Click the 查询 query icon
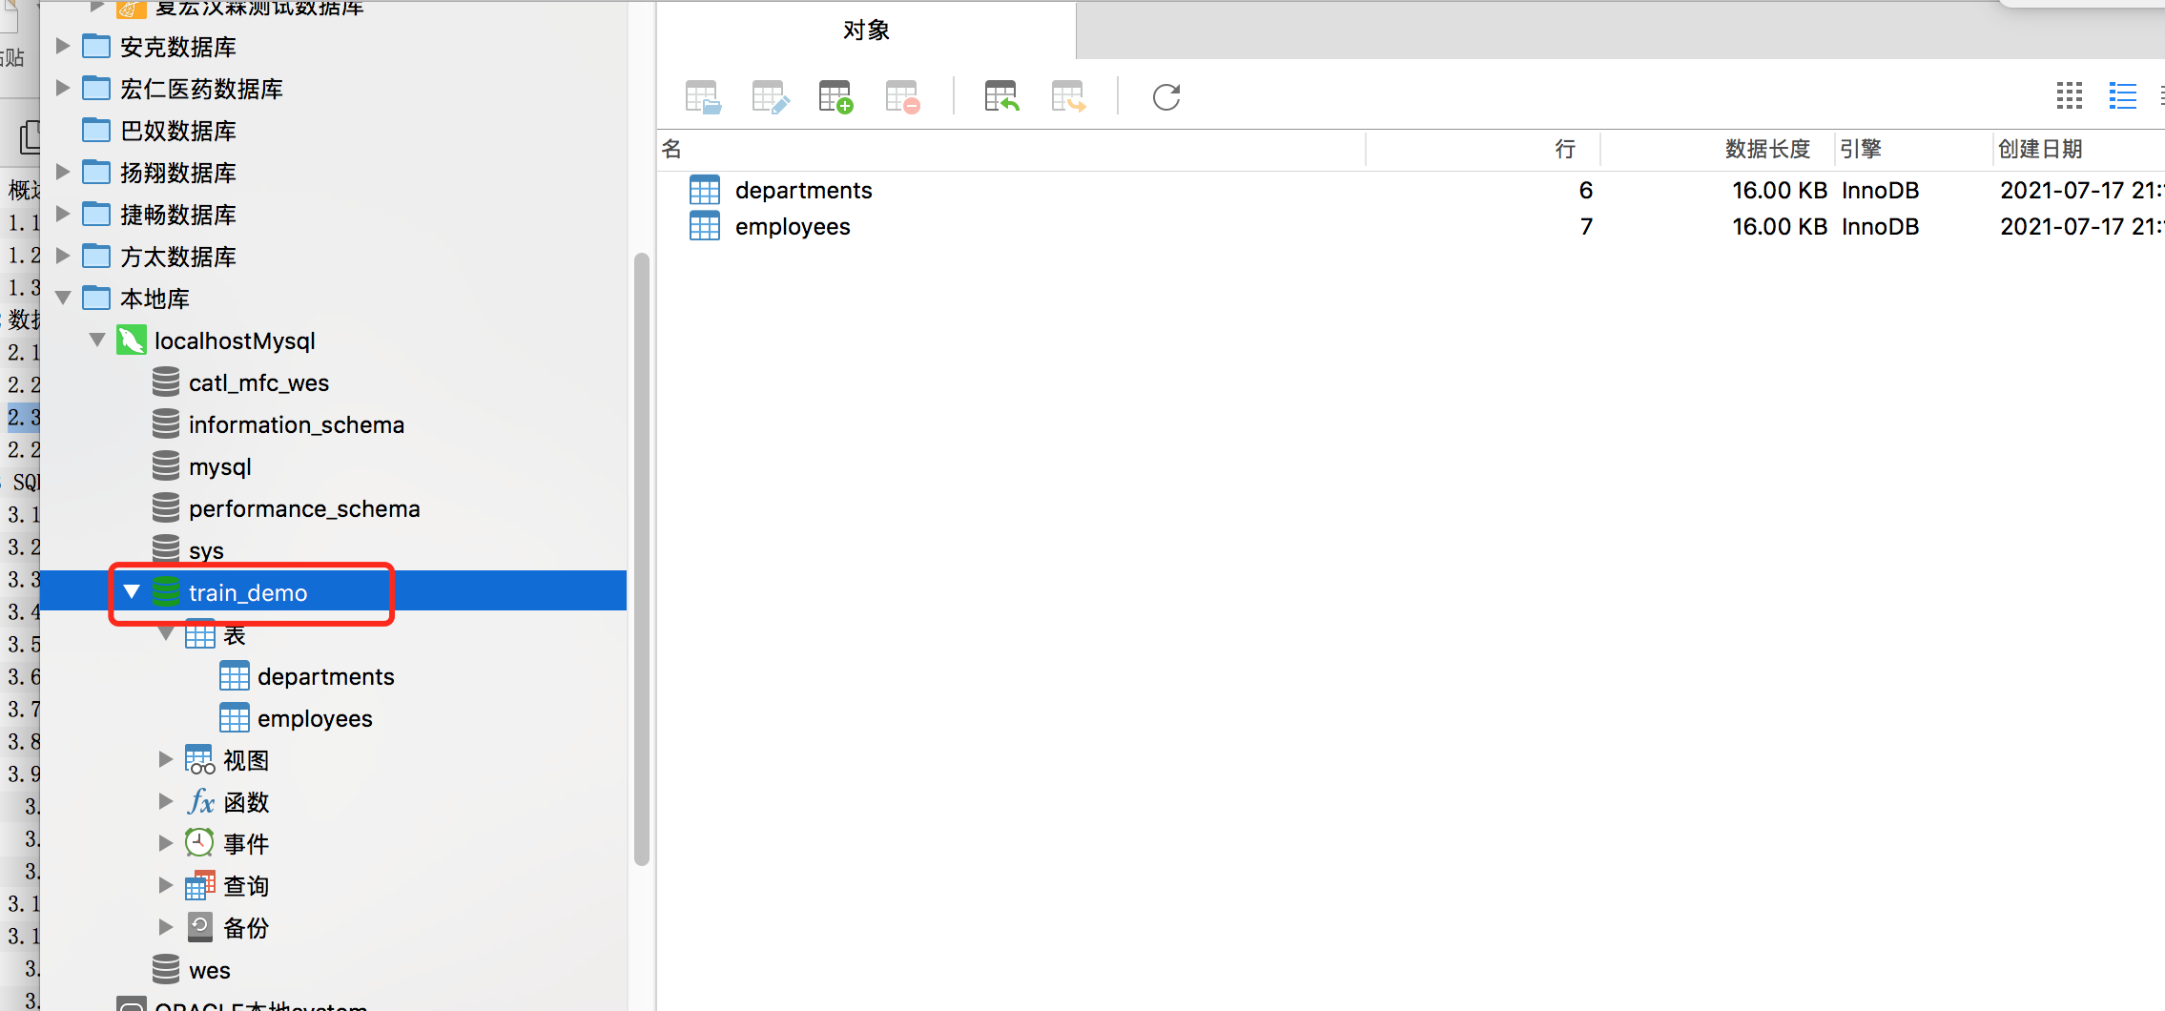Viewport: 2165px width, 1011px height. point(200,885)
